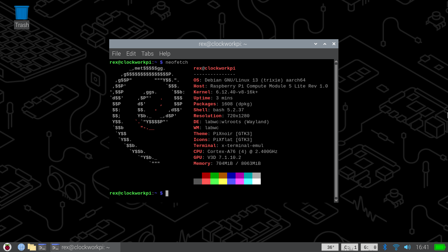Launch the web browser from the taskbar
448x252 pixels.
(21, 247)
